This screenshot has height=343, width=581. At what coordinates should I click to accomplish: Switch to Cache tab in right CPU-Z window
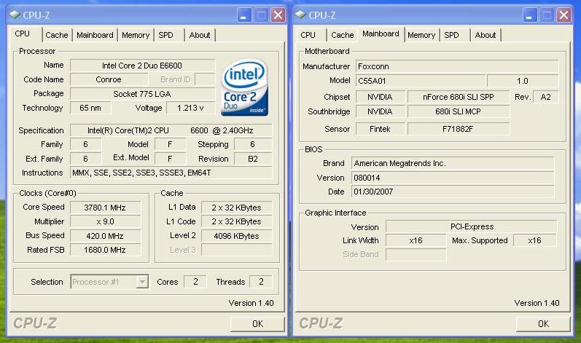click(x=343, y=35)
